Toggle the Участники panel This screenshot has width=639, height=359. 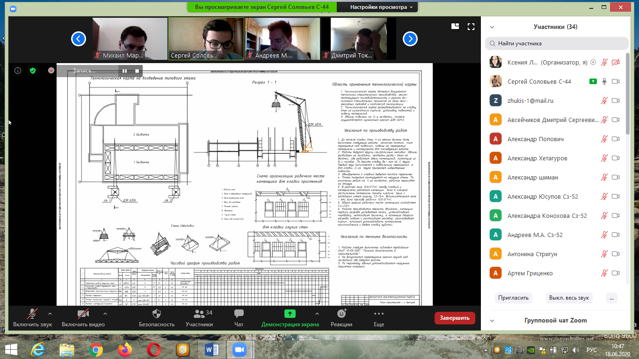[199, 318]
